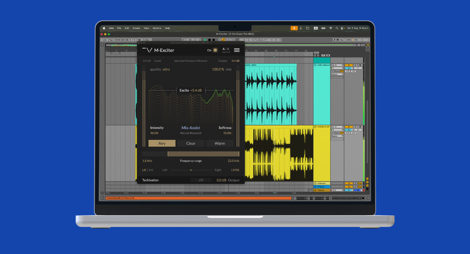Click the Apple menu icon
This screenshot has width=470, height=254.
click(x=104, y=28)
